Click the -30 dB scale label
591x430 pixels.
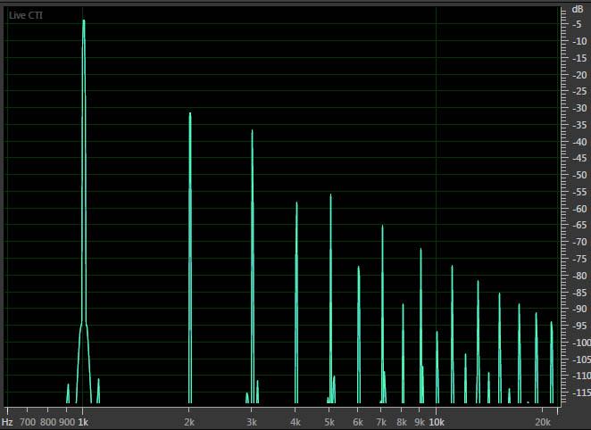click(x=579, y=109)
